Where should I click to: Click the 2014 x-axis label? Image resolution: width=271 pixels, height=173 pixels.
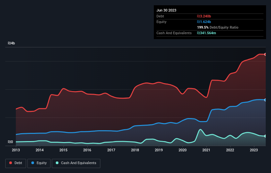point(40,150)
